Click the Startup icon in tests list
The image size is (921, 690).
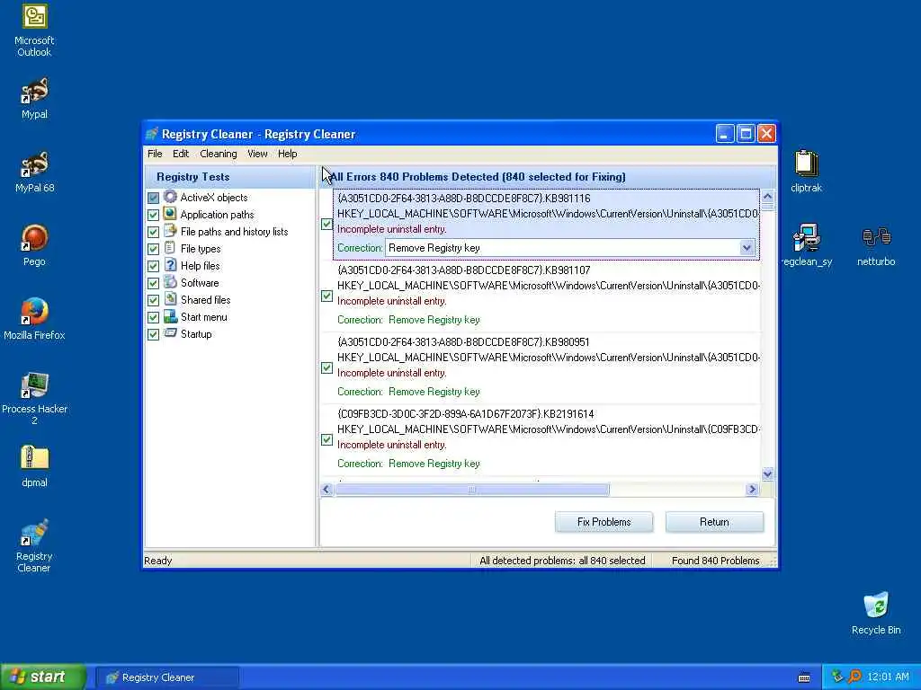click(x=170, y=334)
